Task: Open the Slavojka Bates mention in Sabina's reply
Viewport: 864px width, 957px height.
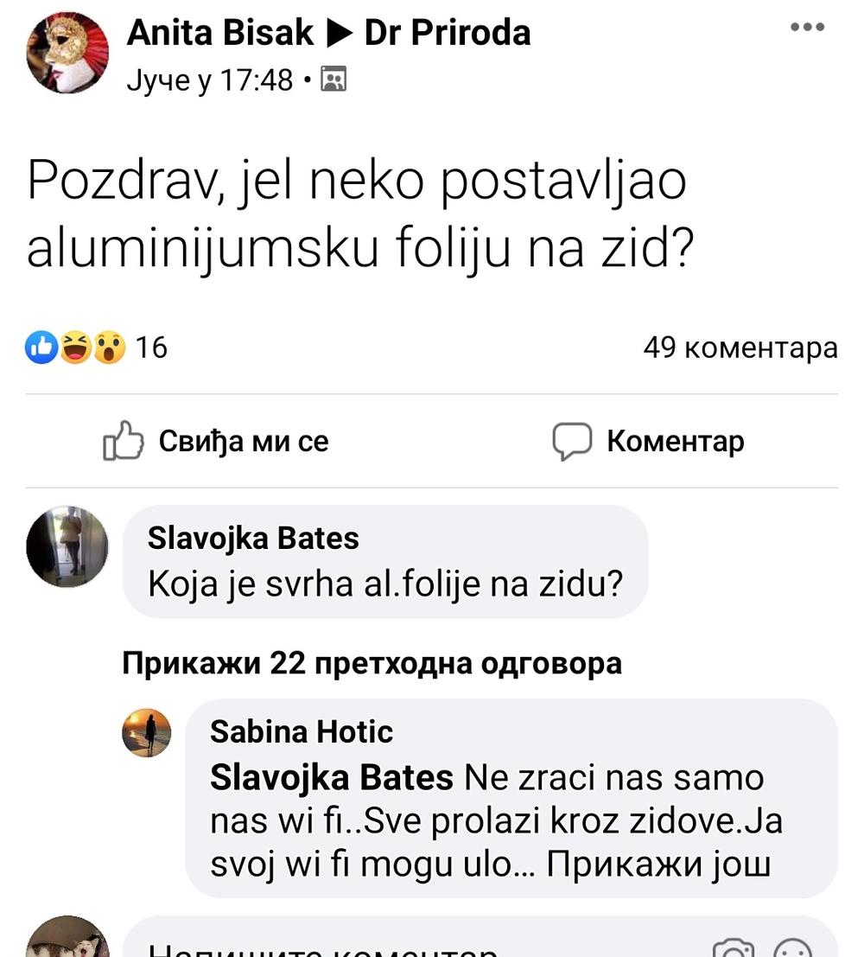Action: (332, 777)
